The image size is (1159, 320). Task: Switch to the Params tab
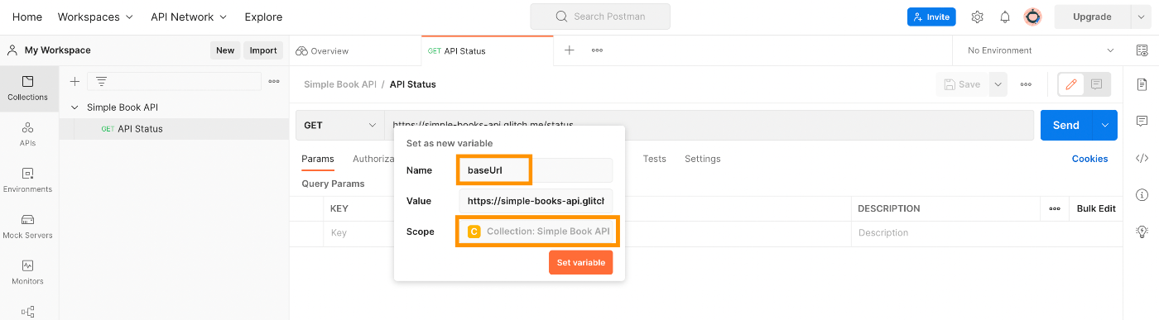tap(318, 159)
